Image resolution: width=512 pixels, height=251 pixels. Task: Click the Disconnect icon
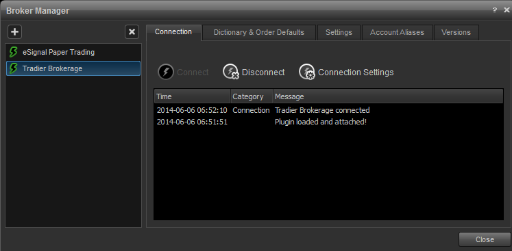pyautogui.click(x=231, y=72)
